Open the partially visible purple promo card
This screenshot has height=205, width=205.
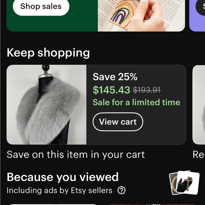[197, 16]
